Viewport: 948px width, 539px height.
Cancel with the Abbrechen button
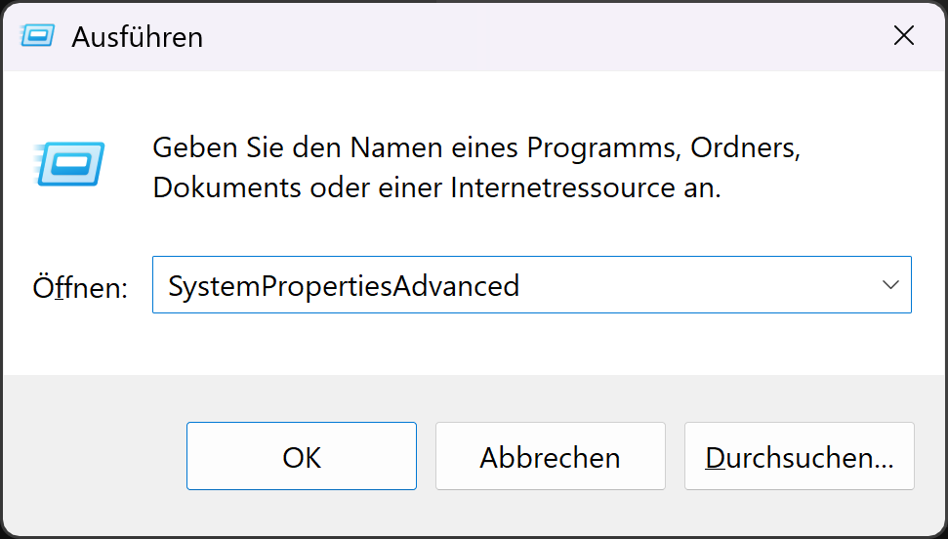550,457
